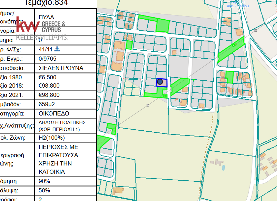This screenshot has width=277, height=201.
Task: Select the category value 'ΟΙΚΟΠΕΔΟ'
Action: click(54, 113)
